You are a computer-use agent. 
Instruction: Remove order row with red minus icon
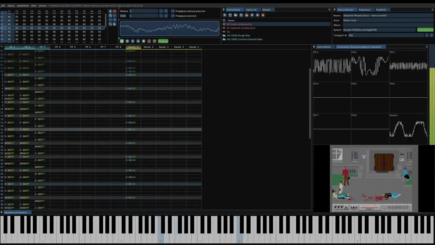tap(115, 11)
